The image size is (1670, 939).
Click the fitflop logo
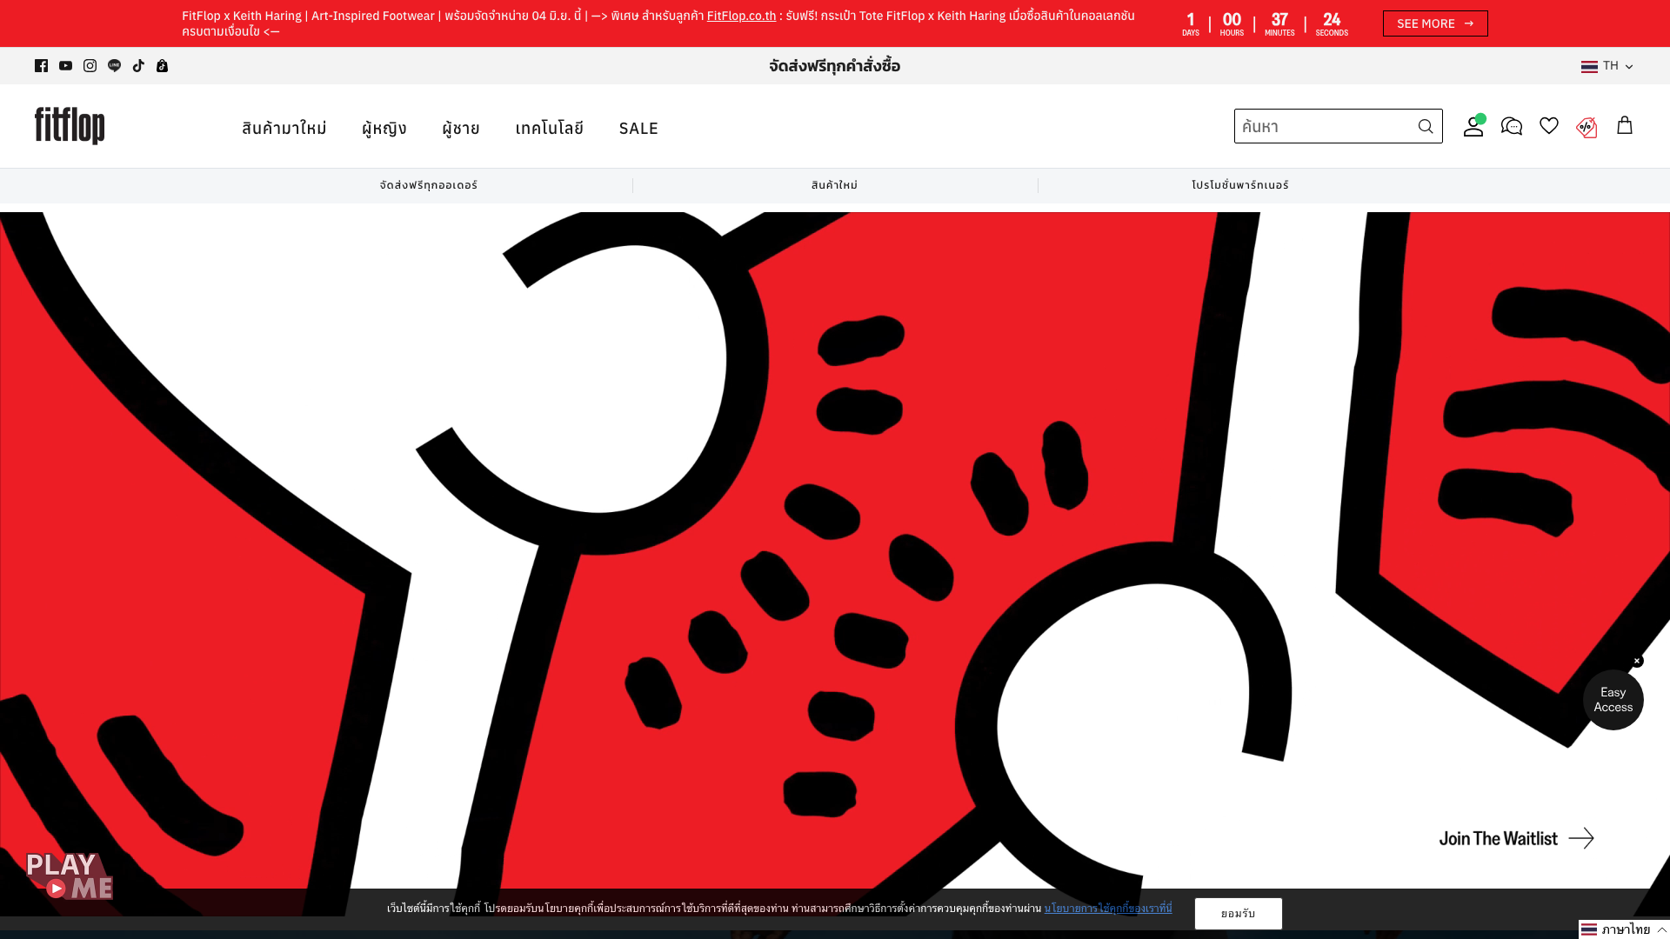70,126
